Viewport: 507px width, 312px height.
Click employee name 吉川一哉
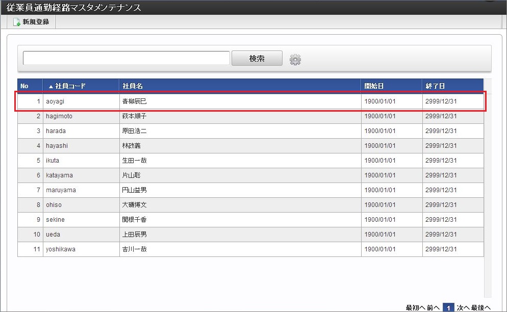(x=134, y=249)
